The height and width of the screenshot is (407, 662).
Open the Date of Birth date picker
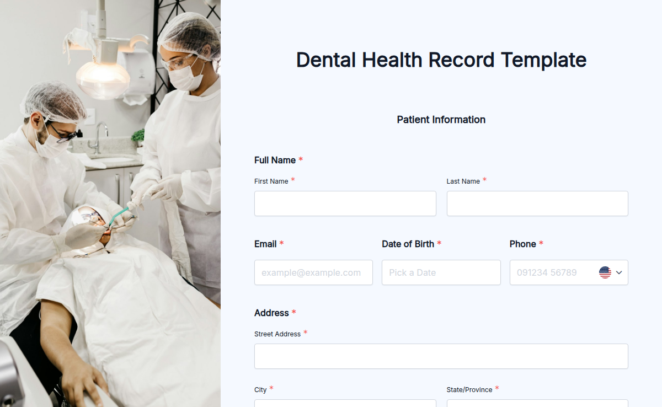[441, 272]
